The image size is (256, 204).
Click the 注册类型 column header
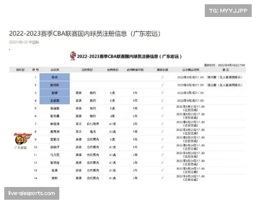87,70
